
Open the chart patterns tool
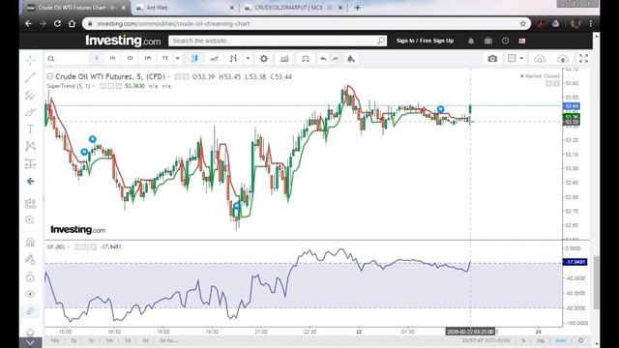pyautogui.click(x=30, y=146)
